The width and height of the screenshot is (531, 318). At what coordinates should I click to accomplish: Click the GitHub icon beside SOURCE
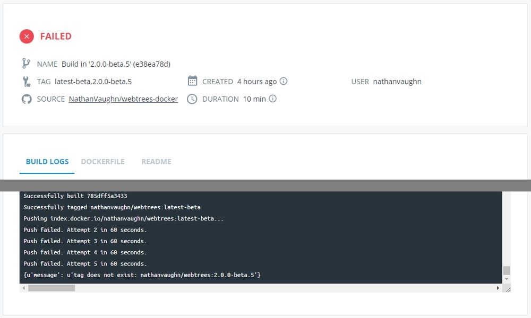click(x=27, y=99)
